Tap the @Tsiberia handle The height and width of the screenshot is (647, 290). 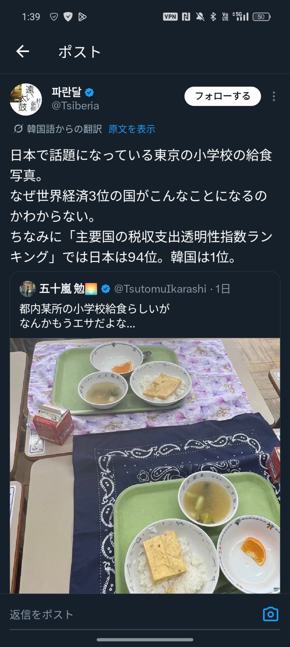point(75,106)
